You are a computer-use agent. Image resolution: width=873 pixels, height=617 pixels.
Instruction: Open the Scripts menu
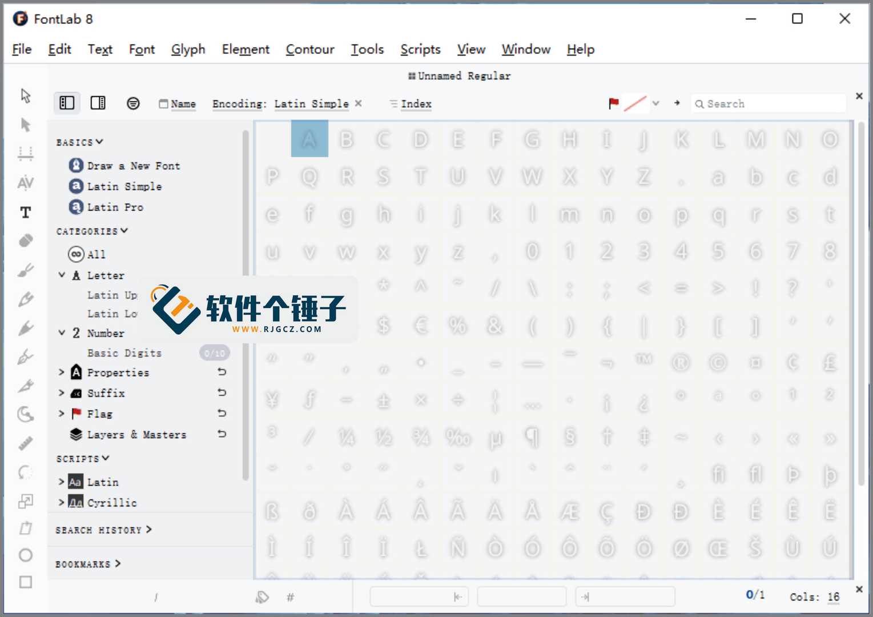[420, 49]
